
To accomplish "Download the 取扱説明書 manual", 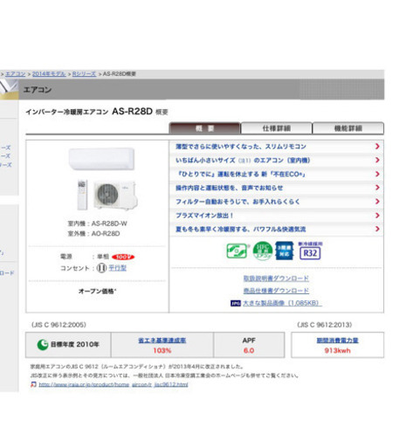I will pyautogui.click(x=276, y=279).
